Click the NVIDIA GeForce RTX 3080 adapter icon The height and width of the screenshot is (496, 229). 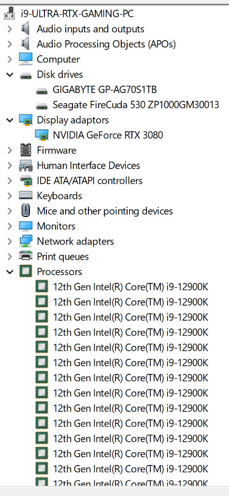point(42,135)
